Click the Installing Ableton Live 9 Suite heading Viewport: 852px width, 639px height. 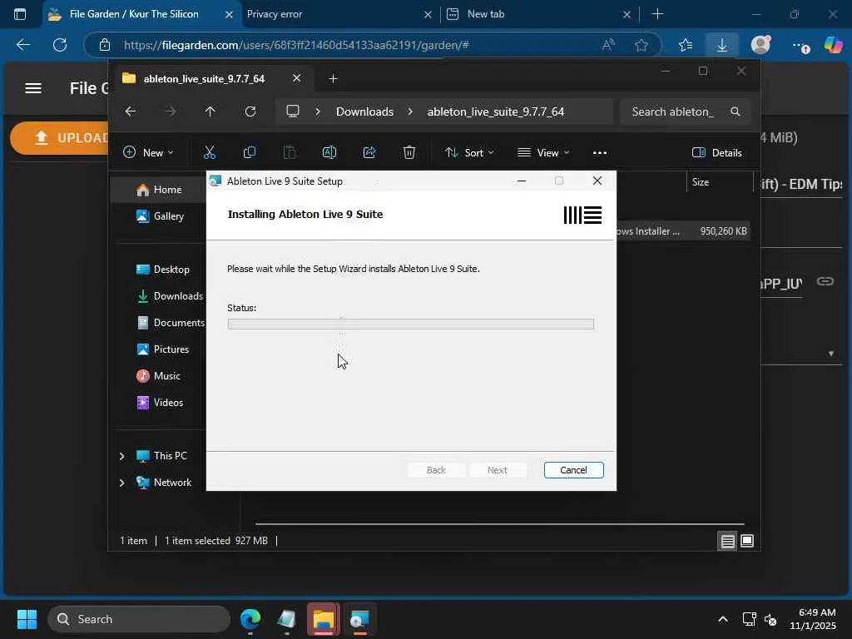coord(305,214)
